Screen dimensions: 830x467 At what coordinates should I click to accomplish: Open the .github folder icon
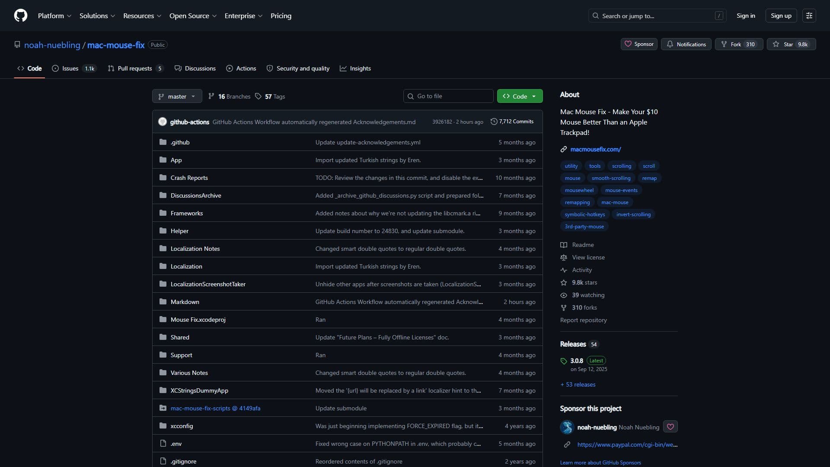(x=163, y=142)
